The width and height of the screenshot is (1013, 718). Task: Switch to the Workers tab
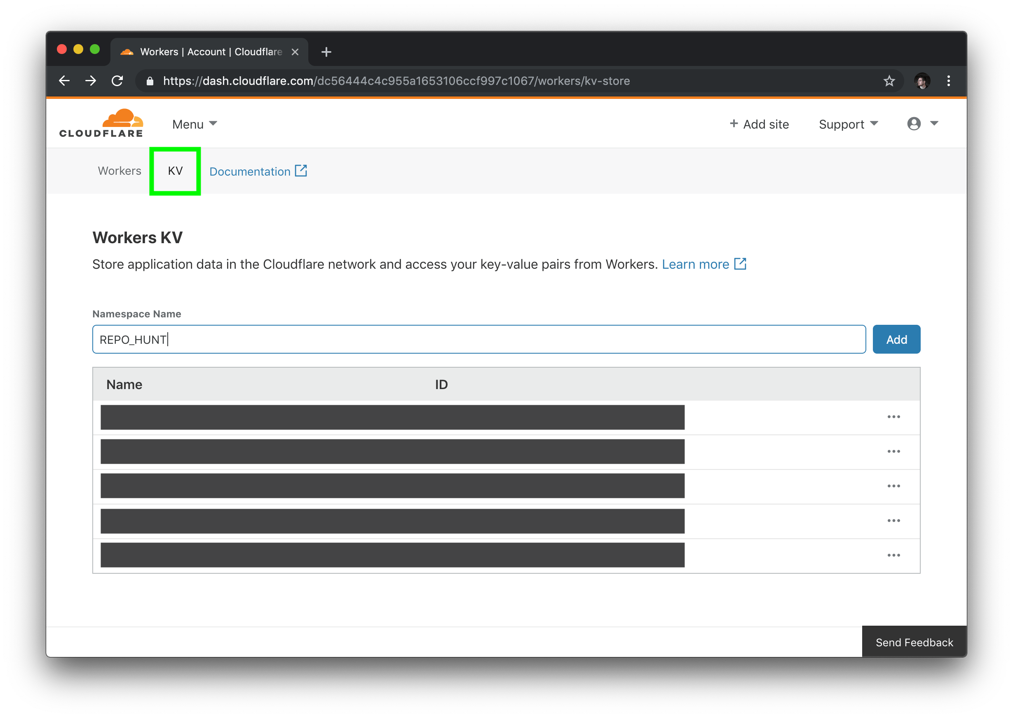pyautogui.click(x=120, y=171)
